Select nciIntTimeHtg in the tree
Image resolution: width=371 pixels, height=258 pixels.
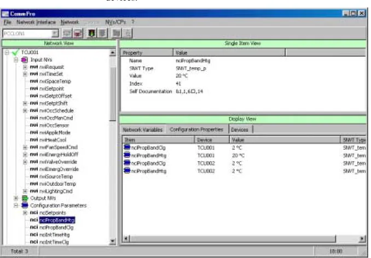[54, 235]
